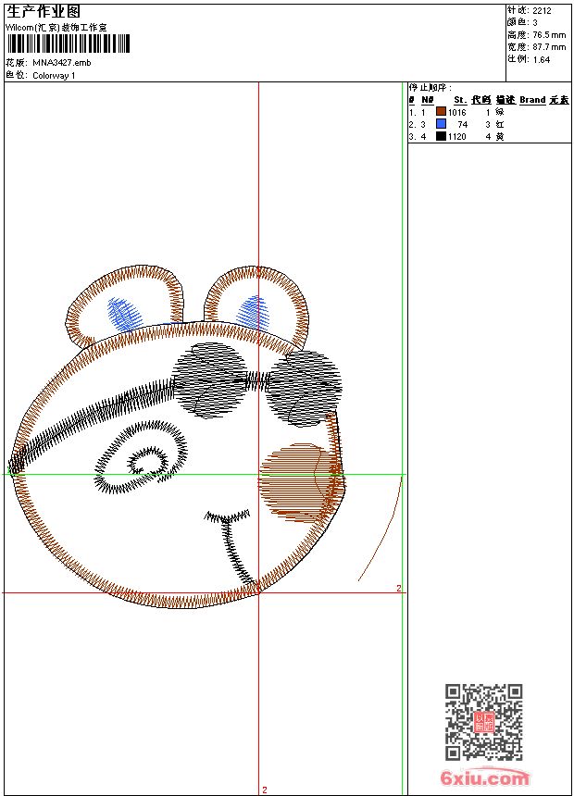Select the width value 87.7 mm
The height and width of the screenshot is (796, 574).
pos(549,47)
